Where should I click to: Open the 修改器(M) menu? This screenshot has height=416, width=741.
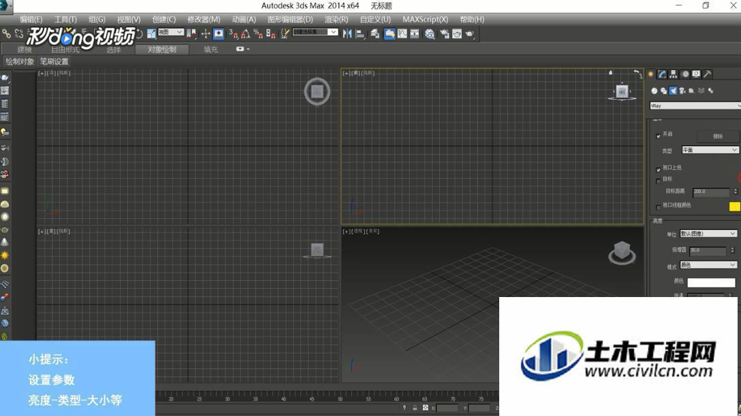pyautogui.click(x=204, y=19)
